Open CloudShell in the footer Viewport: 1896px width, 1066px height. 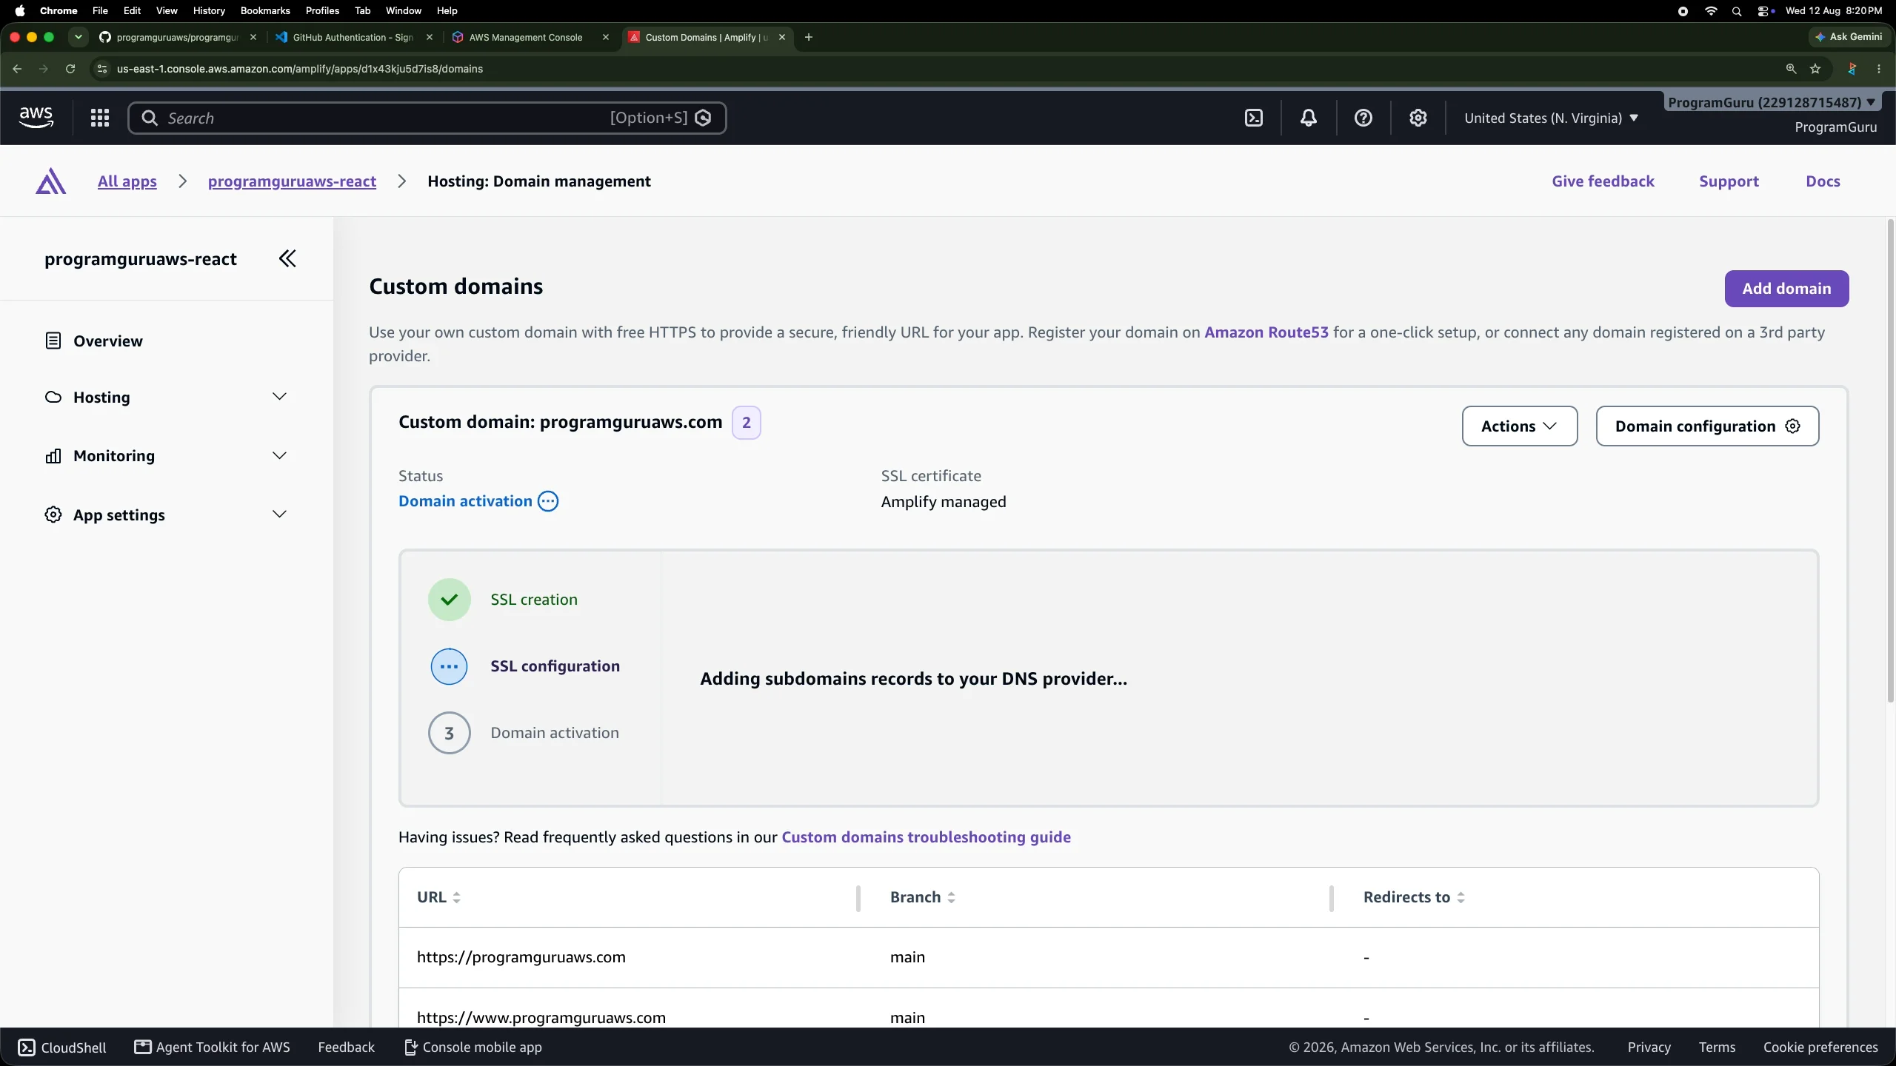click(62, 1047)
